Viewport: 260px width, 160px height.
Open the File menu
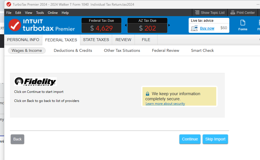tap(9, 13)
